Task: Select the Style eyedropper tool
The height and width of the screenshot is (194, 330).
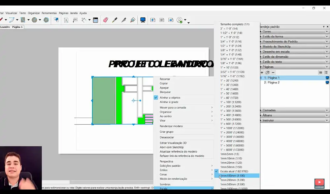Action: tap(115, 20)
